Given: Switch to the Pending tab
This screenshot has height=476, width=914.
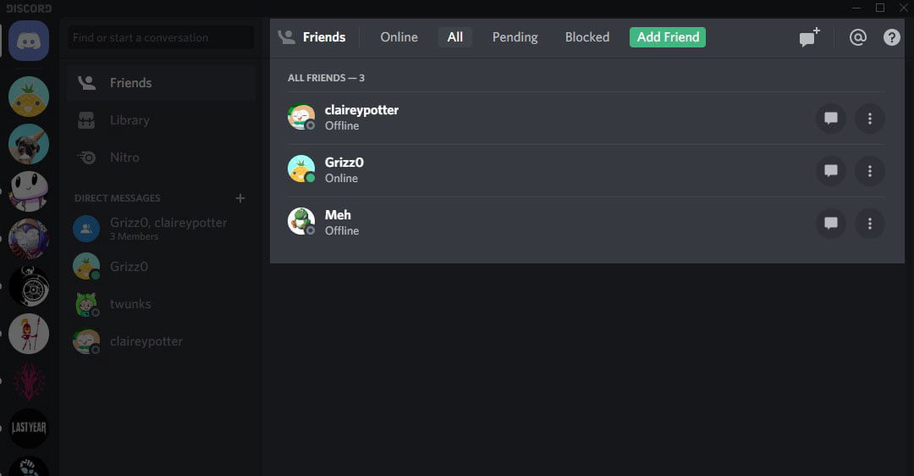Looking at the screenshot, I should (x=515, y=37).
